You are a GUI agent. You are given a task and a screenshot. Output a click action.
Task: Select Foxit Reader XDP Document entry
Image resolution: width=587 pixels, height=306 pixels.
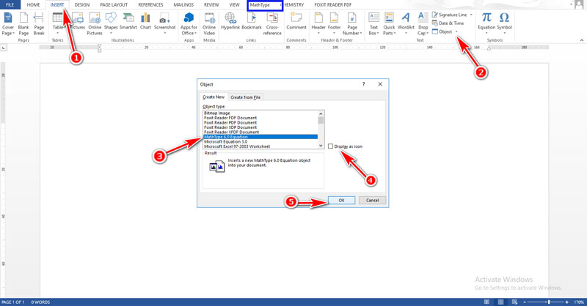click(x=260, y=127)
